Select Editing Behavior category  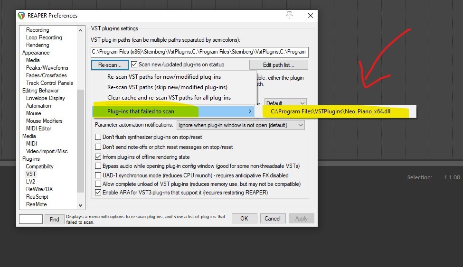coord(40,91)
